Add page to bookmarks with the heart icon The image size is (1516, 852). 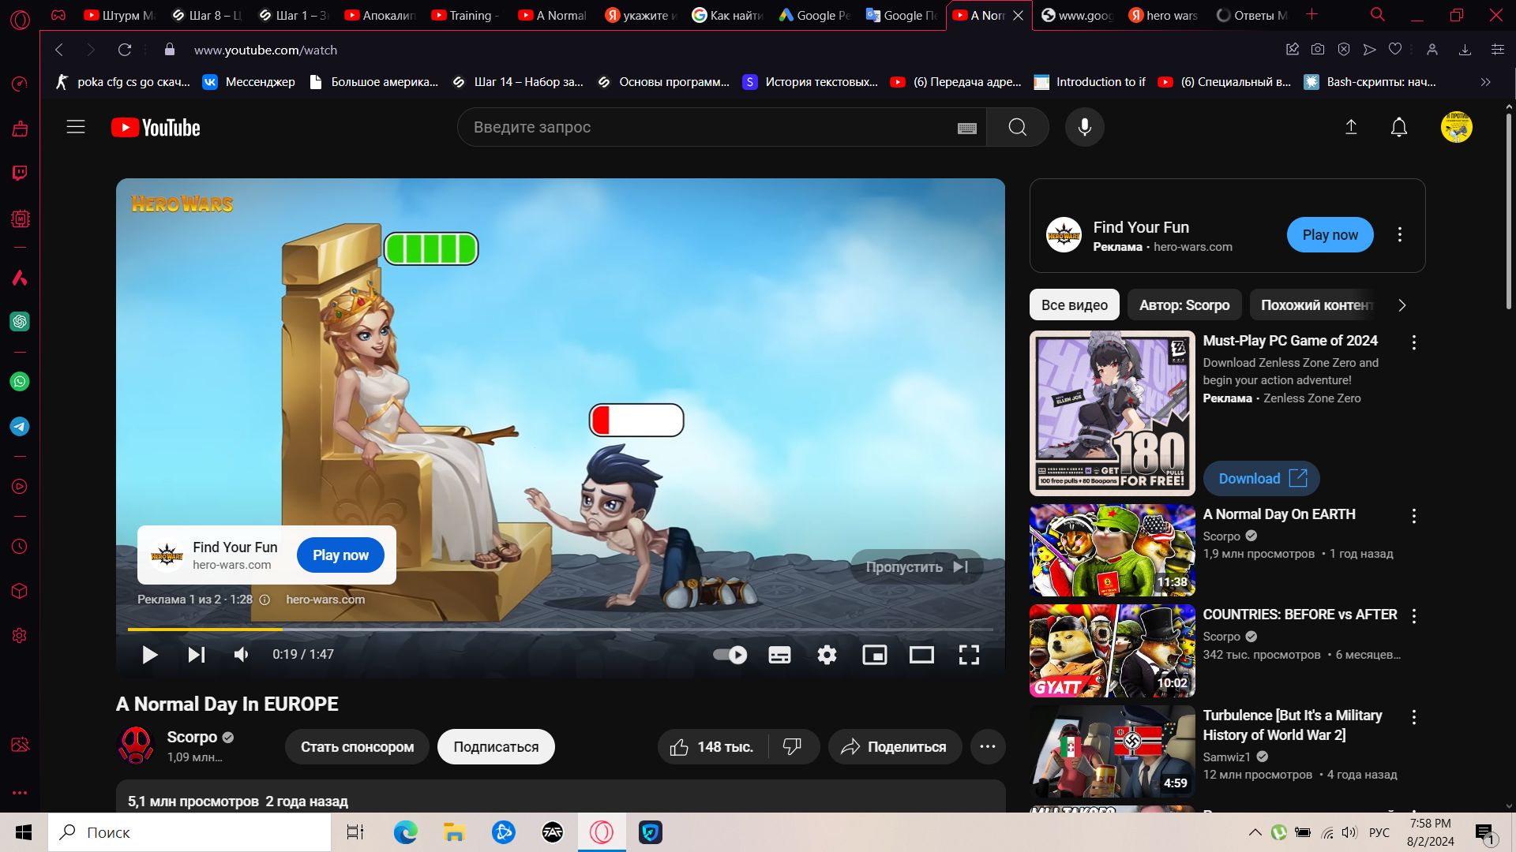[x=1395, y=50]
